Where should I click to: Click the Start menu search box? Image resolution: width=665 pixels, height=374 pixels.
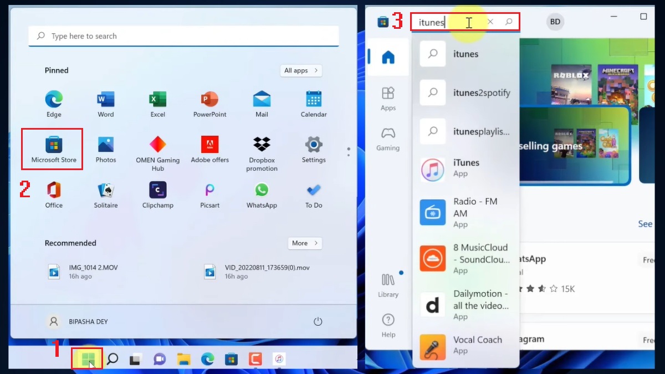(183, 35)
